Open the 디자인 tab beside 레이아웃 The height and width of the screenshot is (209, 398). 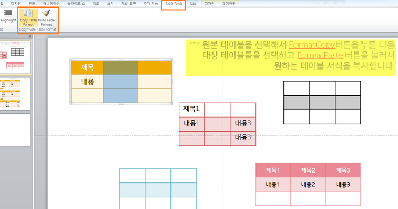click(209, 4)
